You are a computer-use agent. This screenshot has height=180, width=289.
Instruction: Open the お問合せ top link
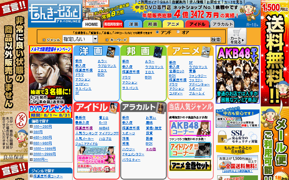[213, 2]
